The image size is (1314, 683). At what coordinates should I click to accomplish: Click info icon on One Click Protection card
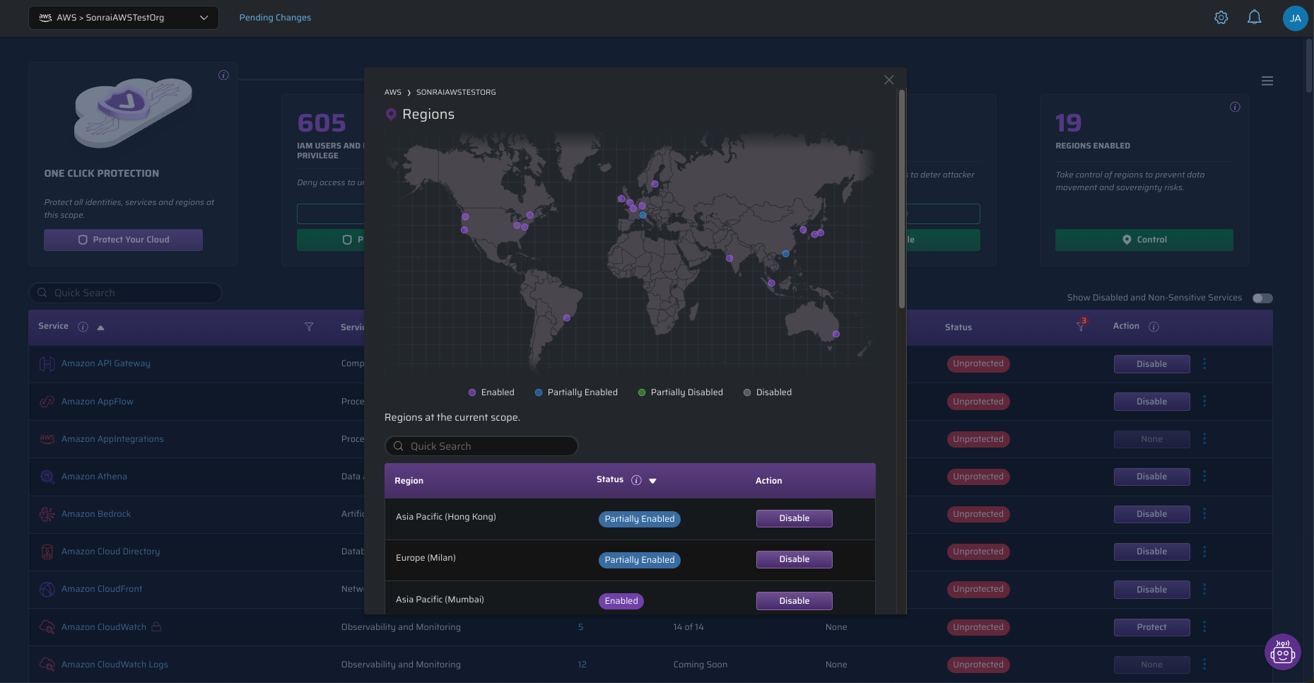(x=223, y=75)
